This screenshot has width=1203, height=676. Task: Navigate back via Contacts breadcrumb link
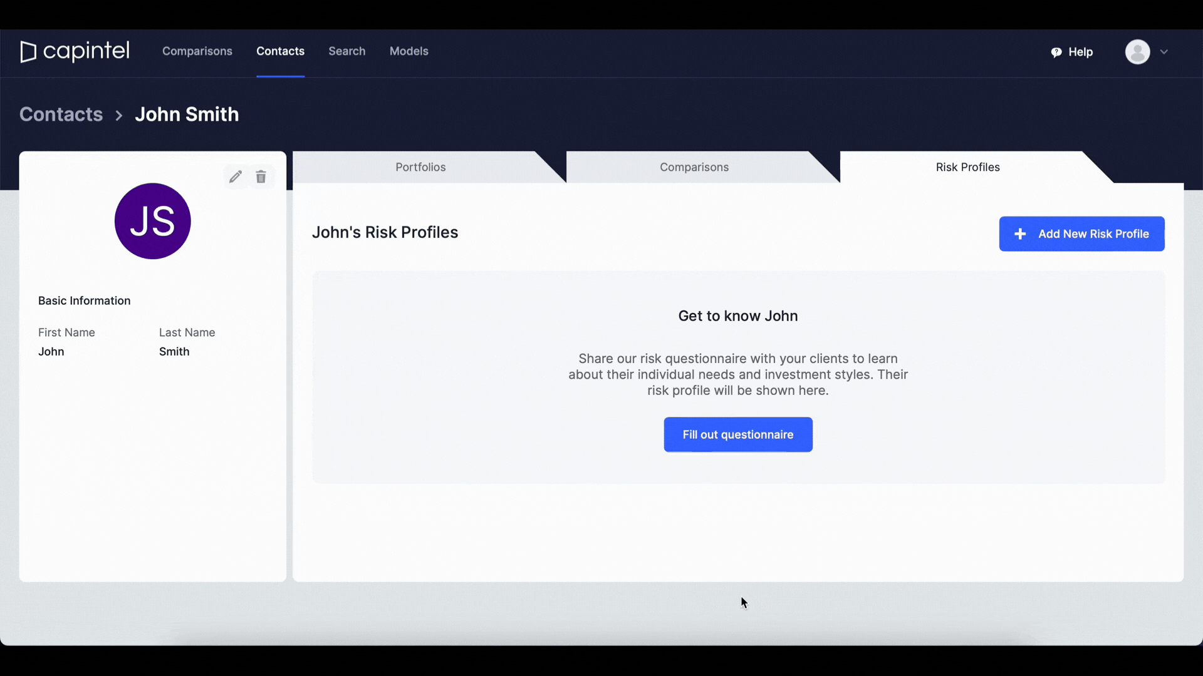point(61,115)
